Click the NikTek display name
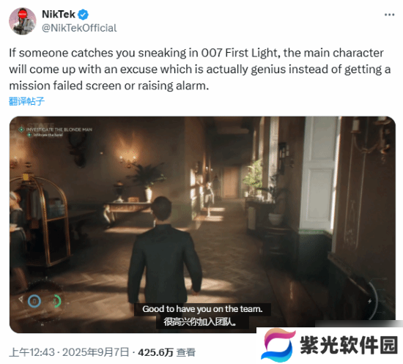 point(59,15)
